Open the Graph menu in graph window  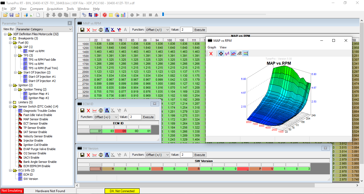point(212,47)
